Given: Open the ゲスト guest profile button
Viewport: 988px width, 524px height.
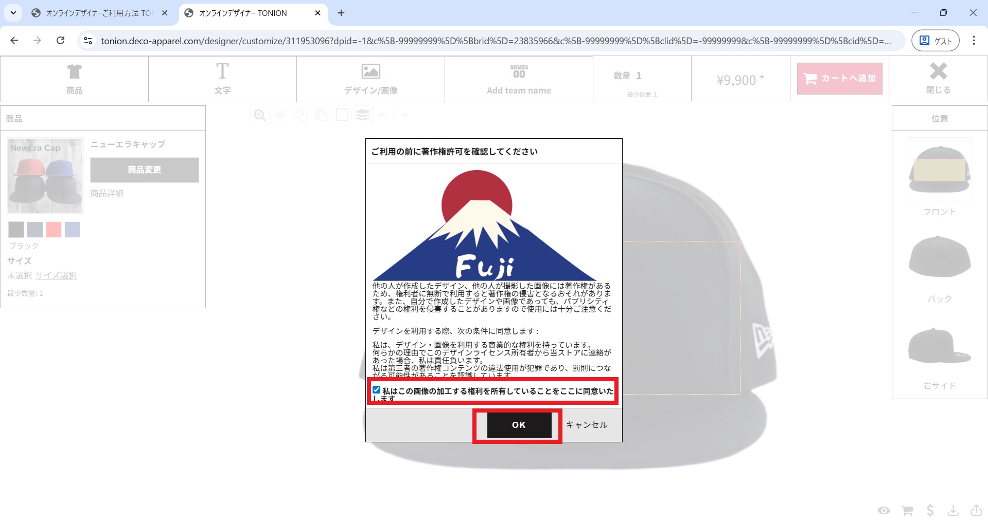Looking at the screenshot, I should coord(935,41).
